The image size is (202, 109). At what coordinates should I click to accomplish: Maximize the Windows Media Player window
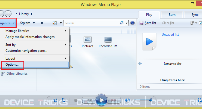(192, 4)
